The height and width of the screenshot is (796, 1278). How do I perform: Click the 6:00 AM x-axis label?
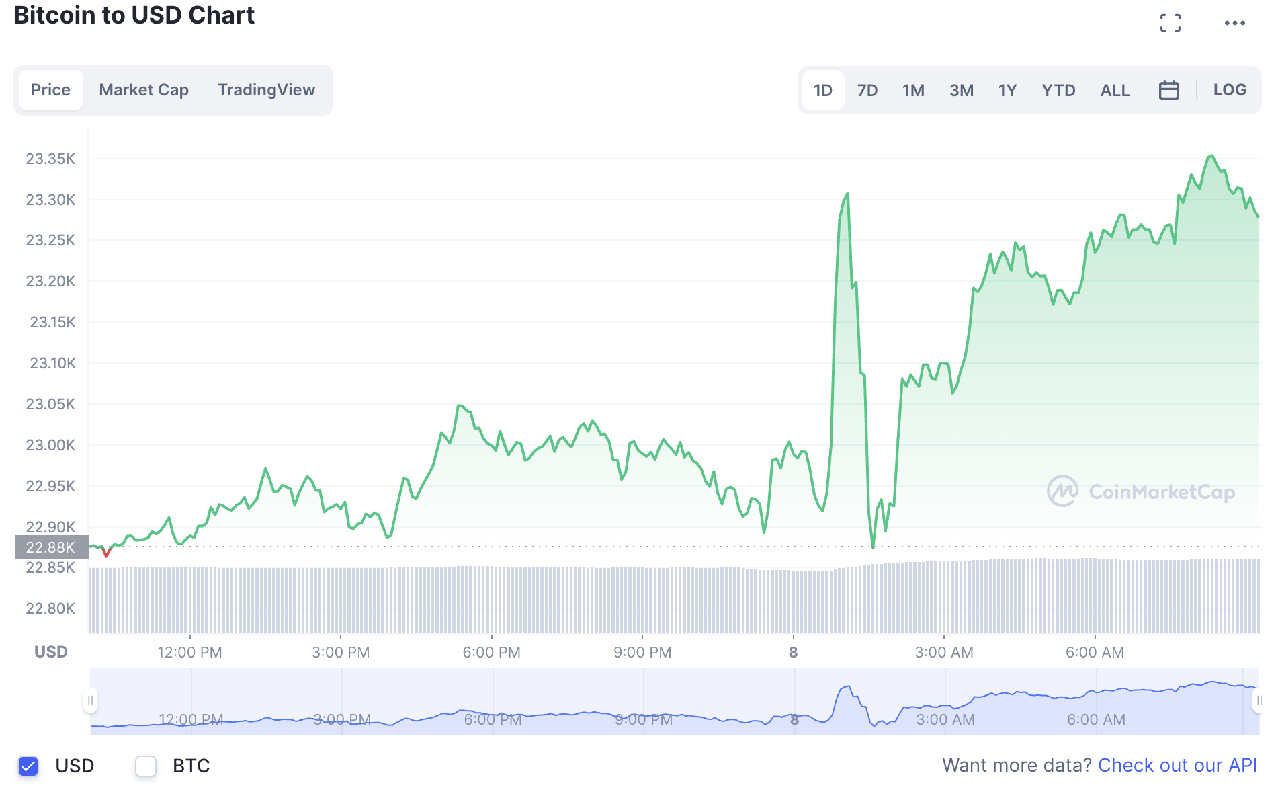click(1095, 652)
